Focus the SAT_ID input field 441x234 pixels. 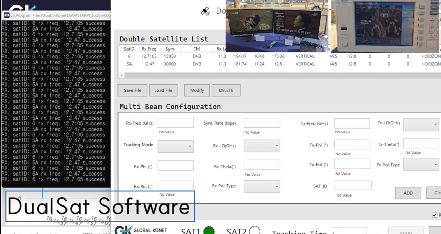(353, 185)
